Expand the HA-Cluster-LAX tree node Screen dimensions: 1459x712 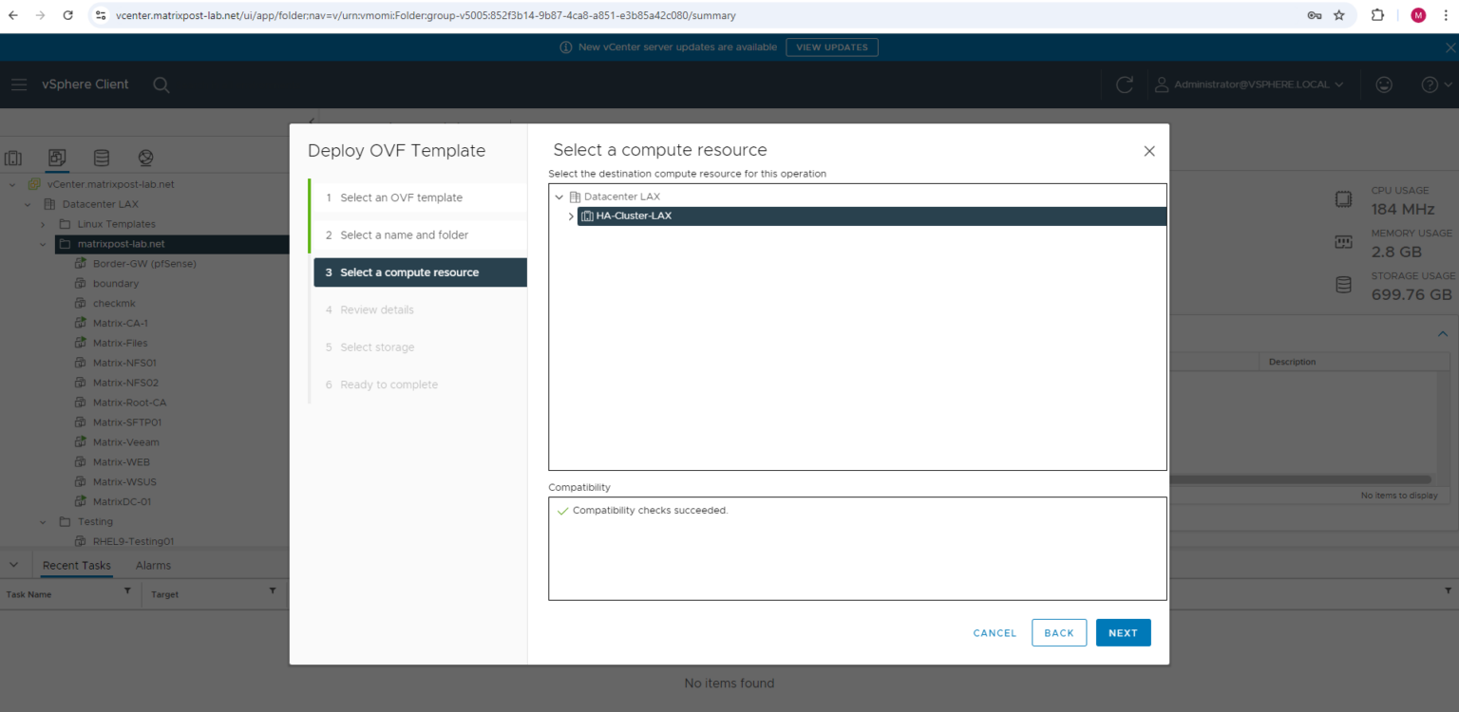click(571, 215)
